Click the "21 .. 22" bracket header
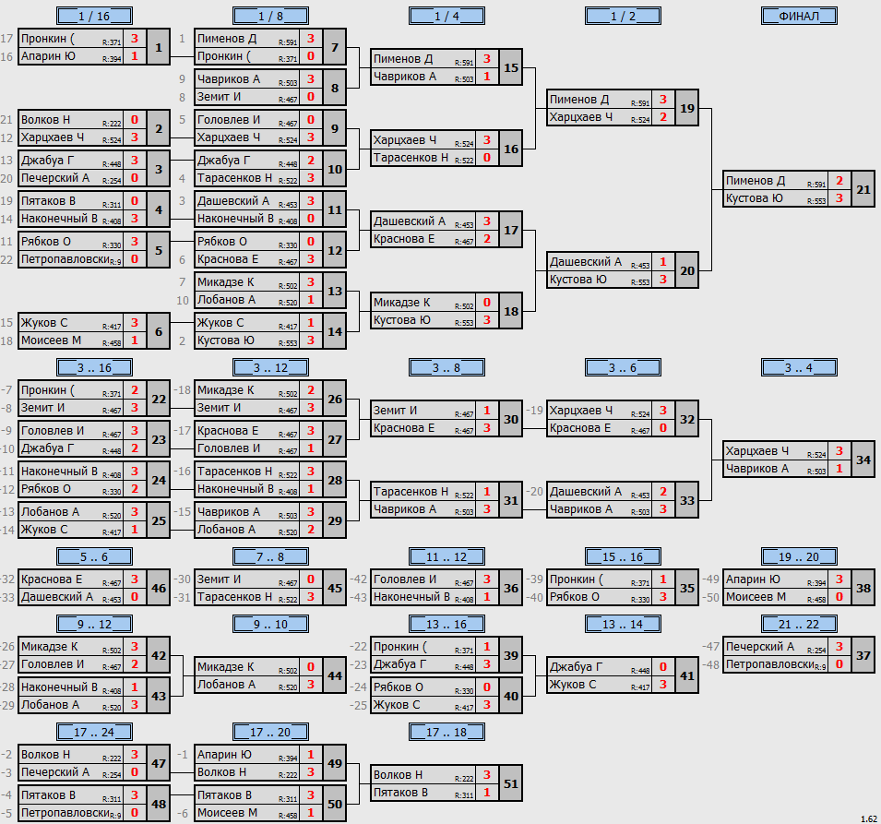 coord(799,624)
